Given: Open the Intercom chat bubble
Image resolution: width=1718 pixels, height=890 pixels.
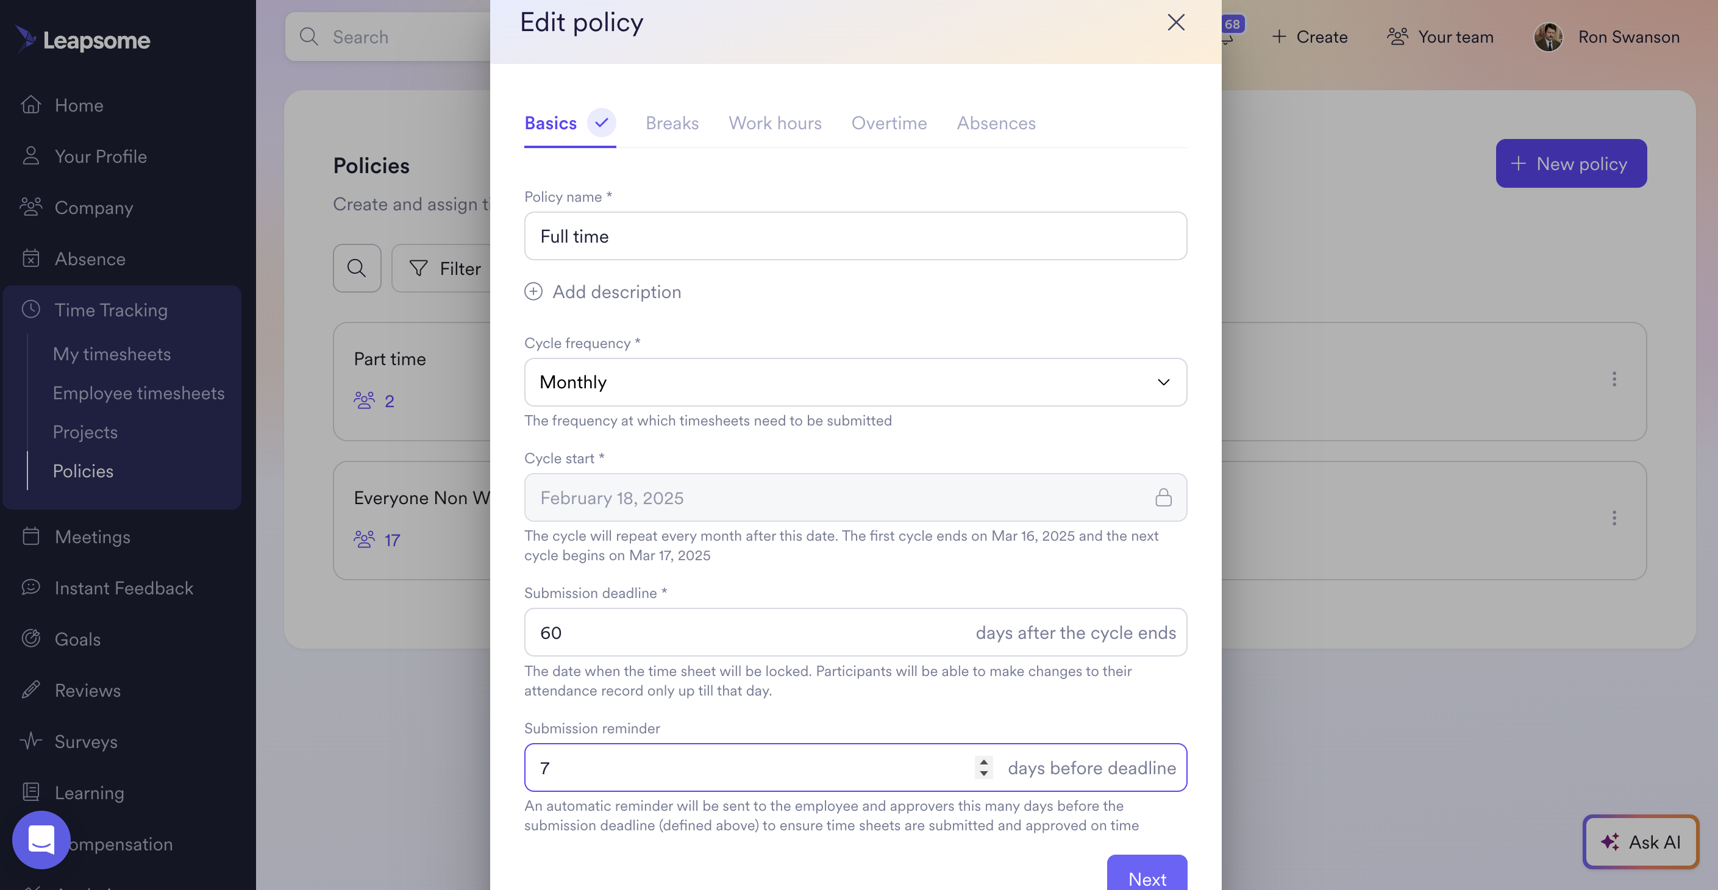Looking at the screenshot, I should pos(41,839).
